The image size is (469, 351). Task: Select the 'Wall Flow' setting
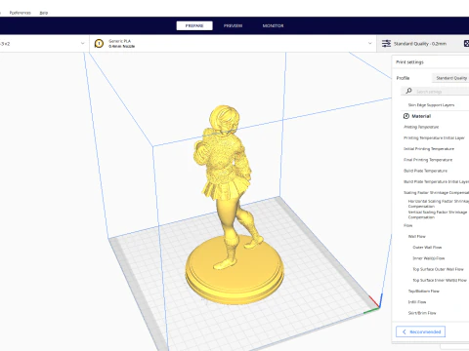tap(416, 237)
